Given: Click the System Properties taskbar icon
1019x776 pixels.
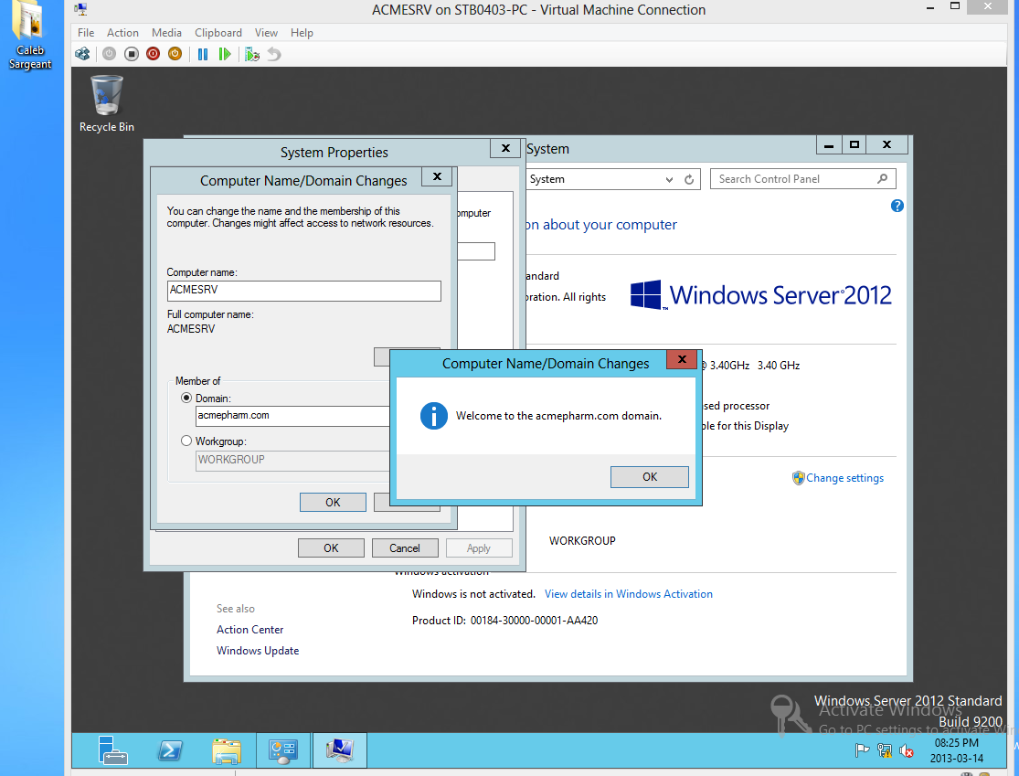Looking at the screenshot, I should pyautogui.click(x=340, y=750).
